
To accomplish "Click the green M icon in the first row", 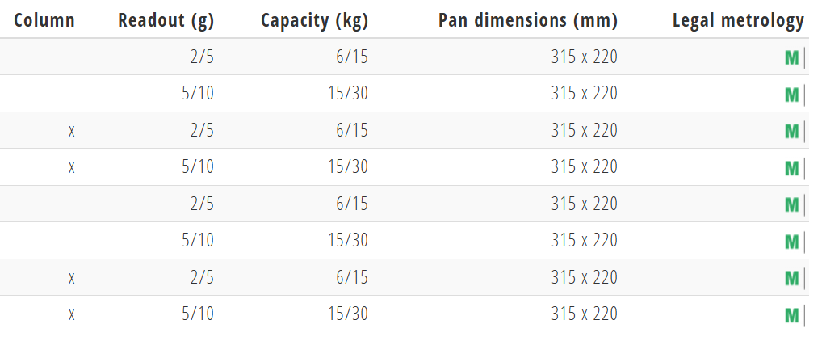I will pos(791,57).
